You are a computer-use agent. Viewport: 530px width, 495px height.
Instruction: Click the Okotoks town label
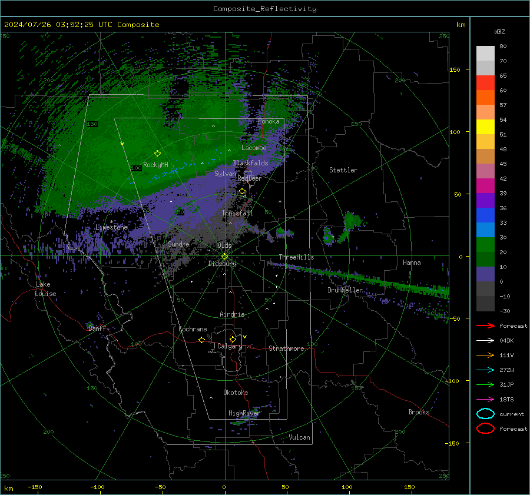(236, 393)
